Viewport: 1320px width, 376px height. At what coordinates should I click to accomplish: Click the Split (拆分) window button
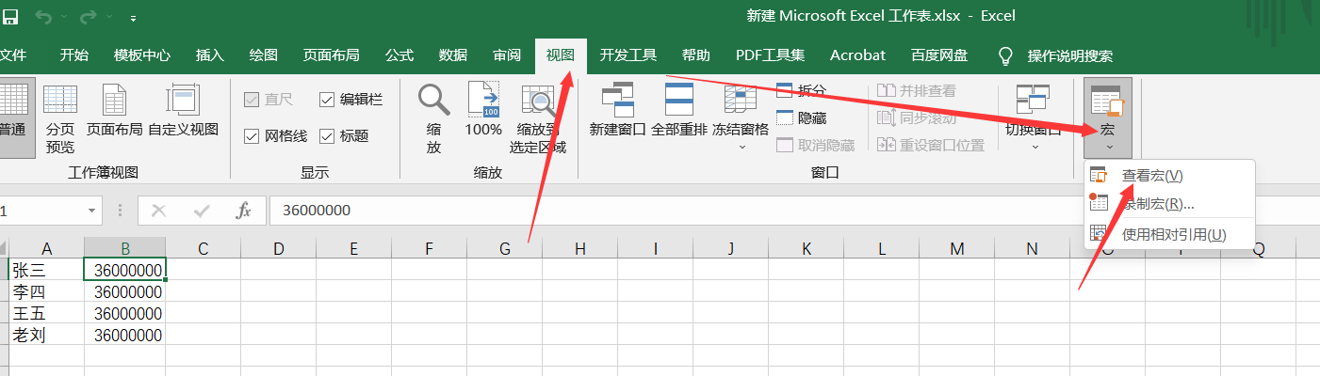(801, 90)
